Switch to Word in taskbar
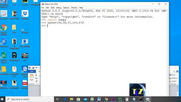This screenshot has width=181, height=102. 99,99
